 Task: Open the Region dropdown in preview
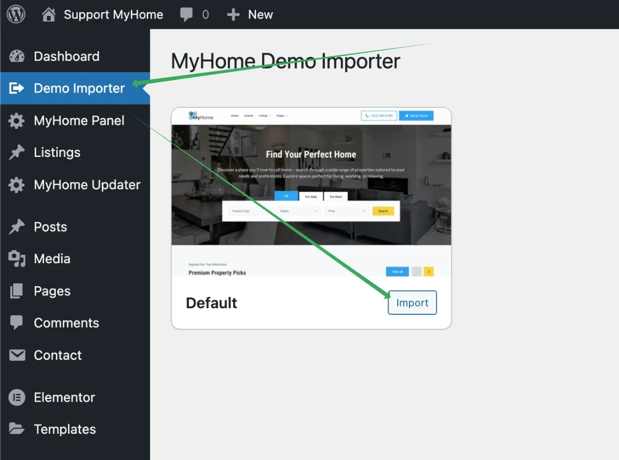pos(299,211)
